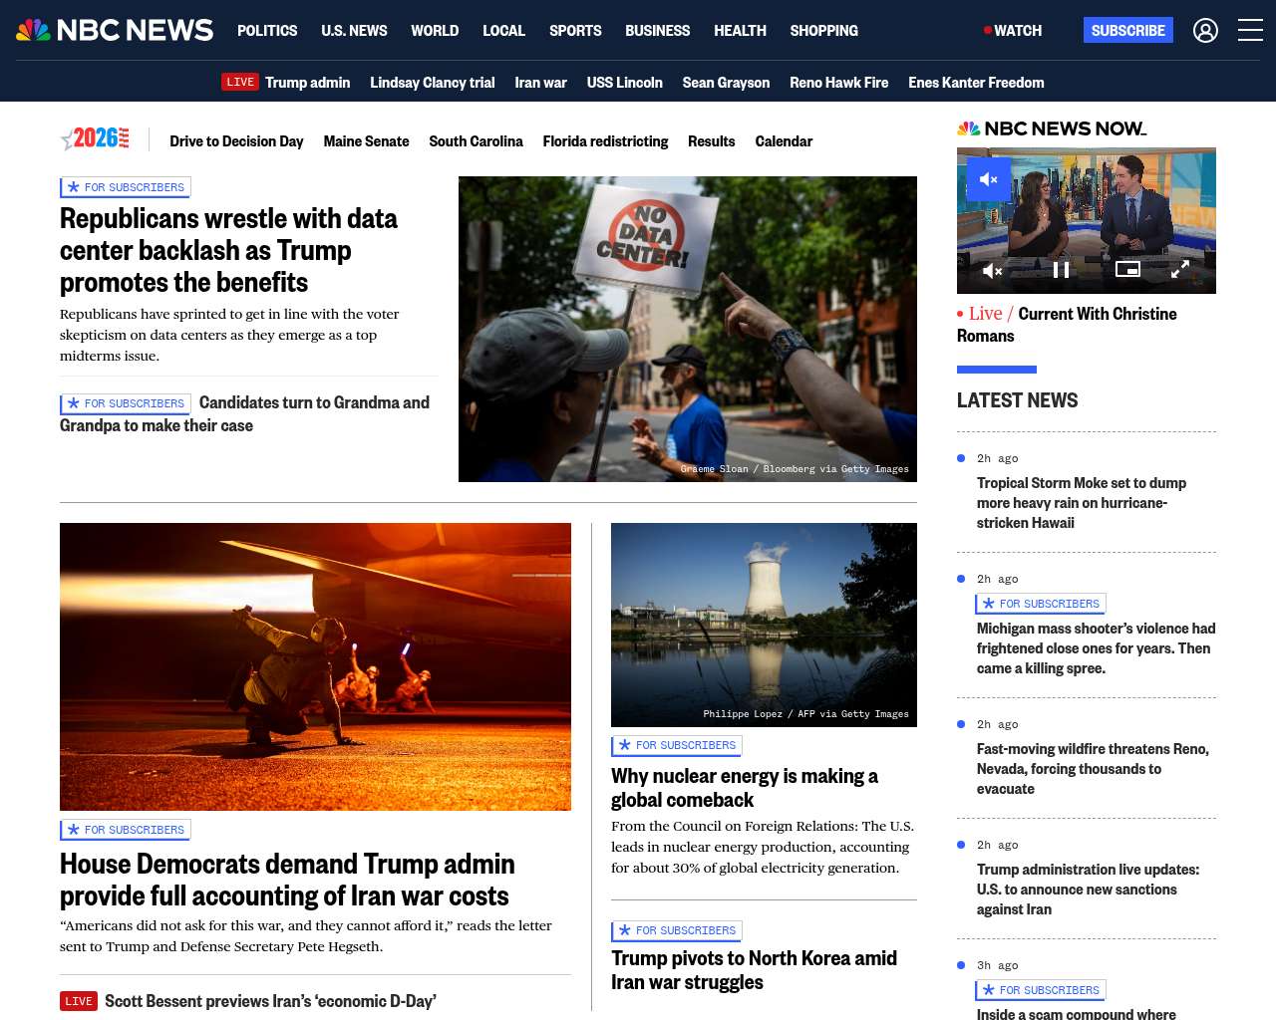The height and width of the screenshot is (1020, 1276).
Task: Go to the World section
Action: click(x=435, y=31)
